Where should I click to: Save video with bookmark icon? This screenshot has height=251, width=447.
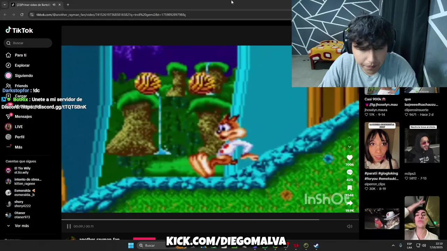tap(350, 188)
